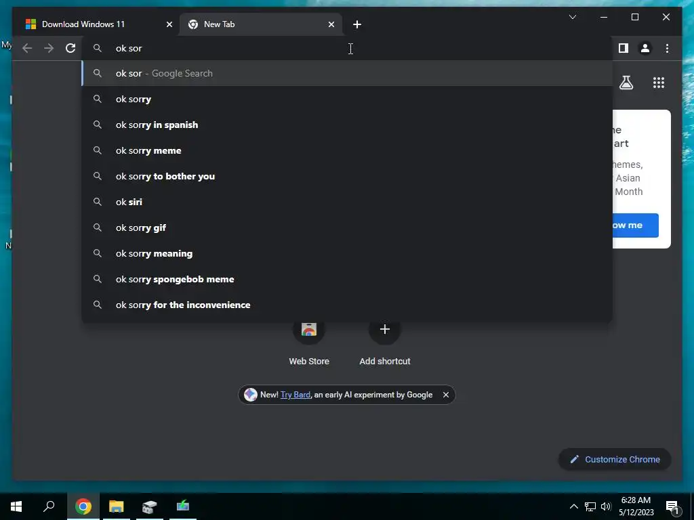The height and width of the screenshot is (520, 694).
Task: Select "ok sorry meaning" suggestion
Action: [x=347, y=253]
